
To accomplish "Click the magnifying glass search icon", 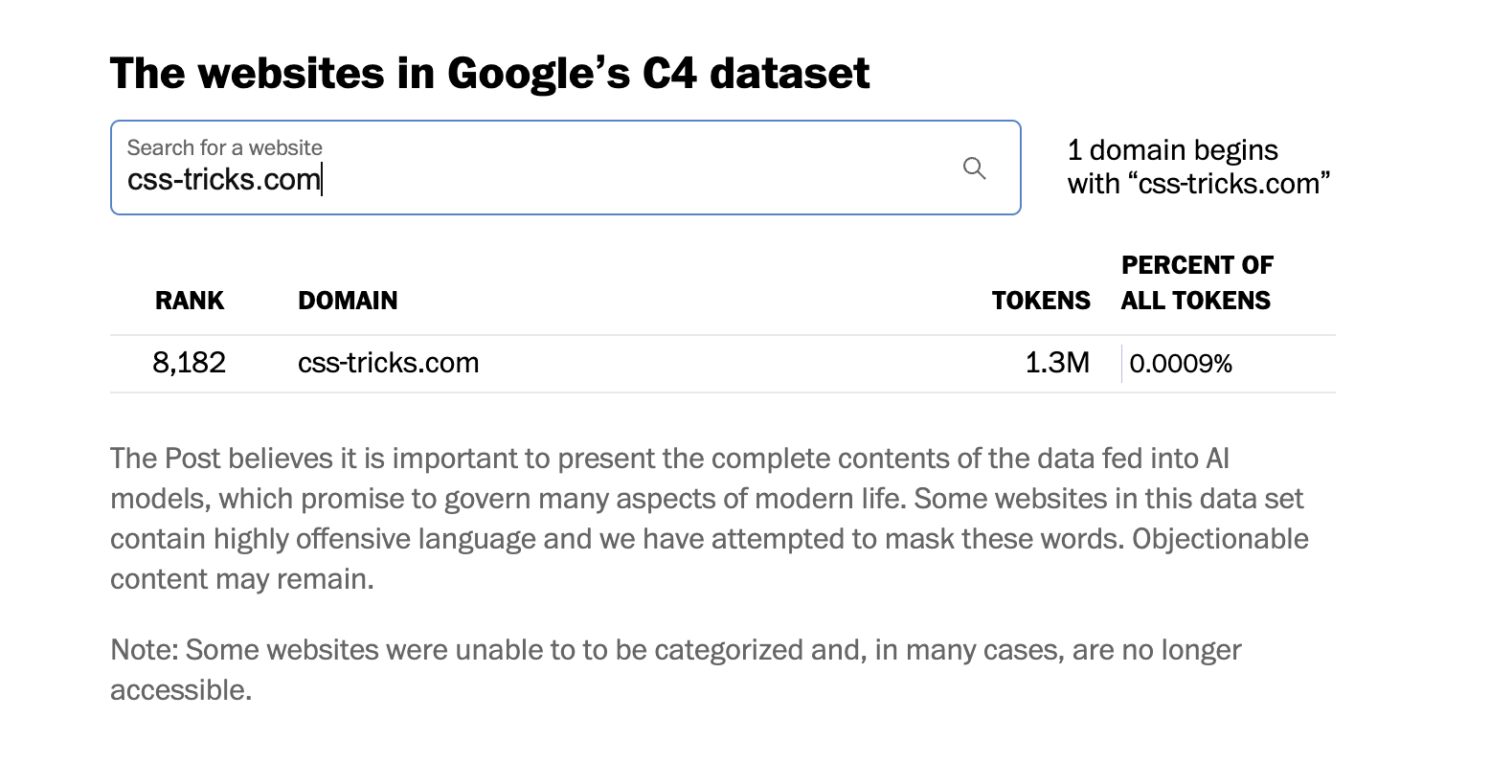I will coord(974,168).
